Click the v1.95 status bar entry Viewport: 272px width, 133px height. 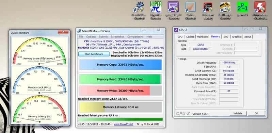pyautogui.click(x=81, y=124)
